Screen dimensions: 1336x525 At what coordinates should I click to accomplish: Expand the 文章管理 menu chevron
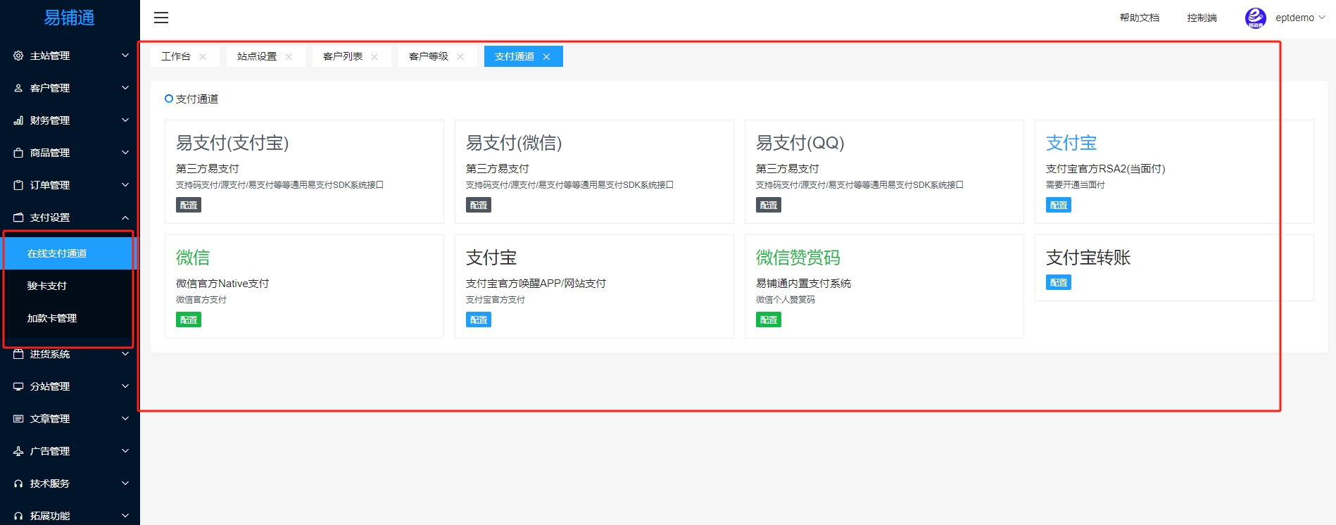click(125, 419)
